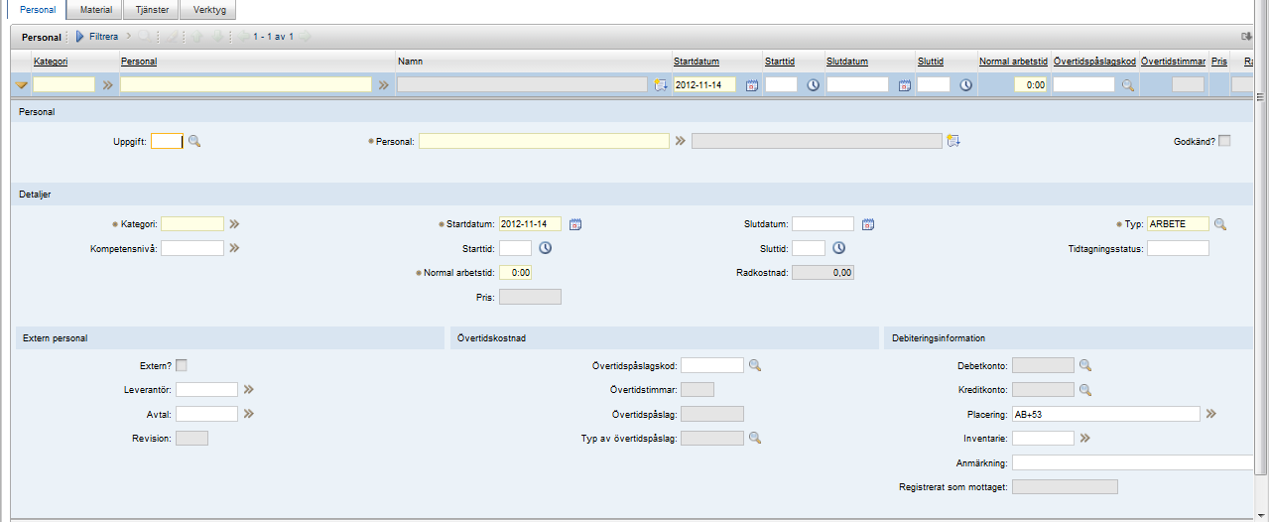1269x522 pixels.
Task: Open the detail menu chevron beside the Personal form field
Action: point(681,141)
